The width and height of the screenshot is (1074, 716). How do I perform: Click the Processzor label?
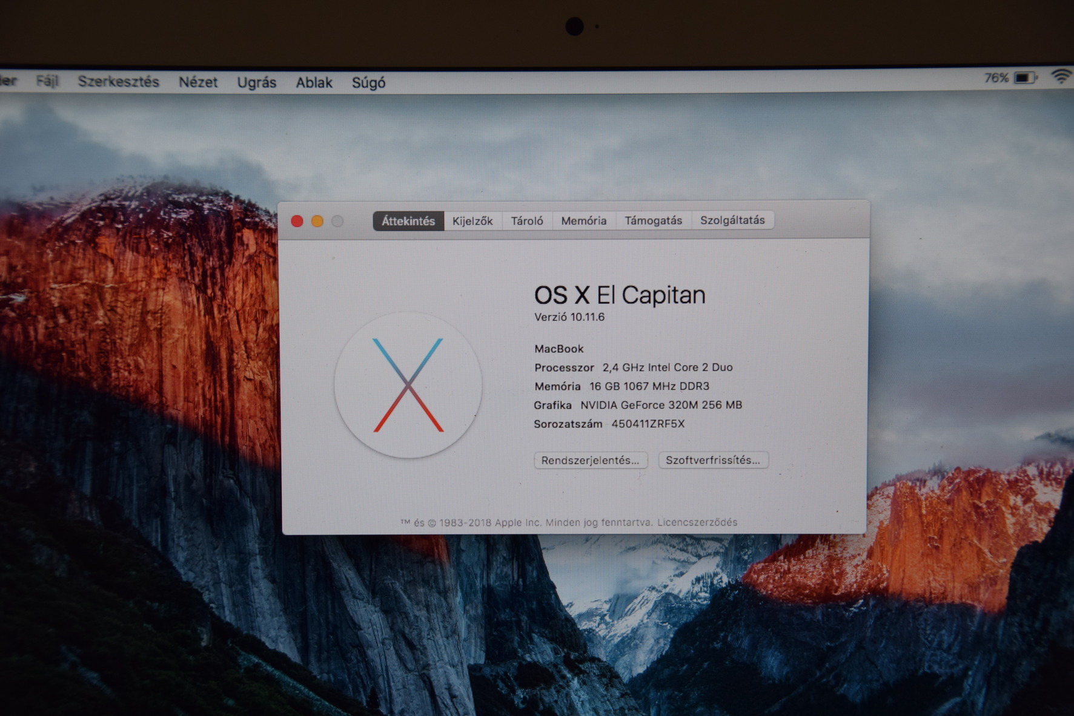point(564,367)
